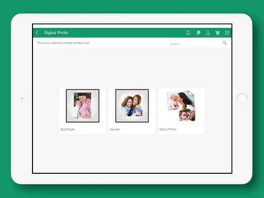The height and width of the screenshot is (198, 264).
Task: Click the globe icon in header
Action: [198, 32]
